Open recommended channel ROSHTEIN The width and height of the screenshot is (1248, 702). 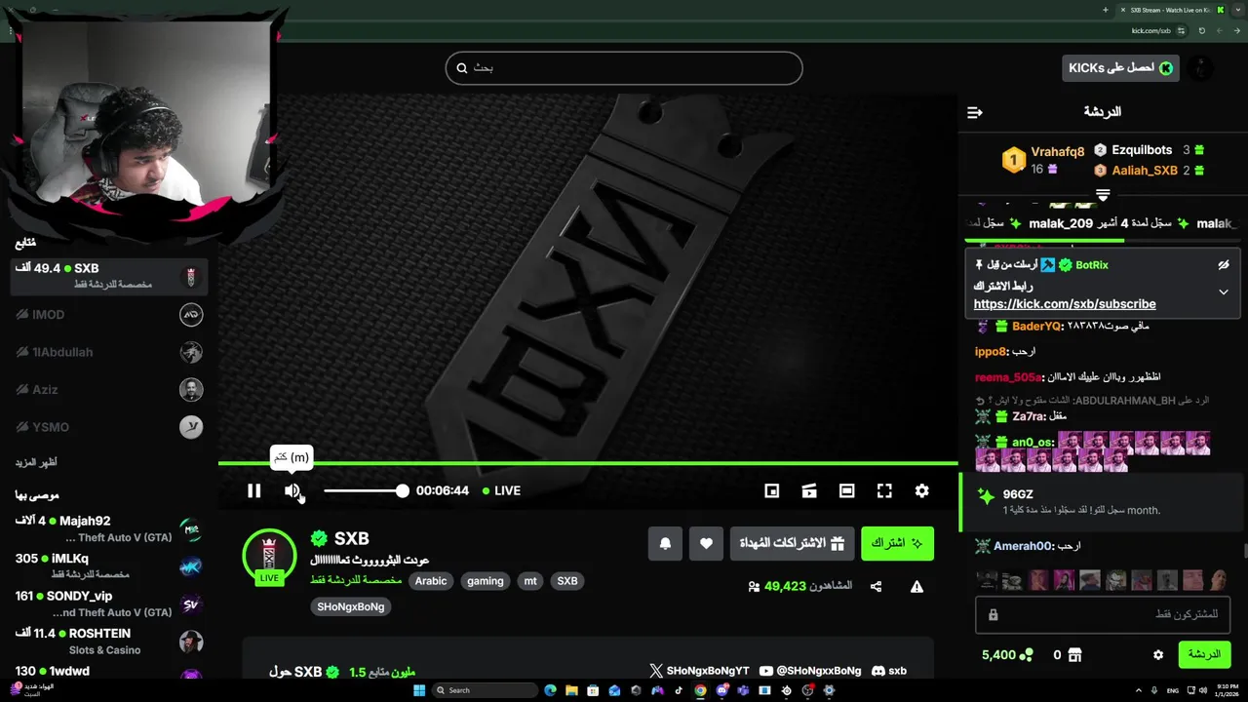(109, 642)
